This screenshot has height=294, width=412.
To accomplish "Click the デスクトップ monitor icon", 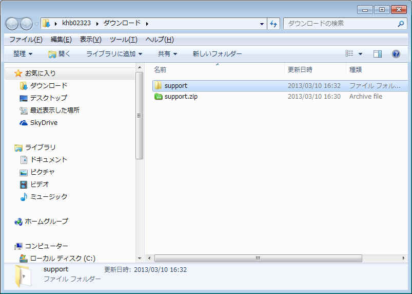I will 24,98.
